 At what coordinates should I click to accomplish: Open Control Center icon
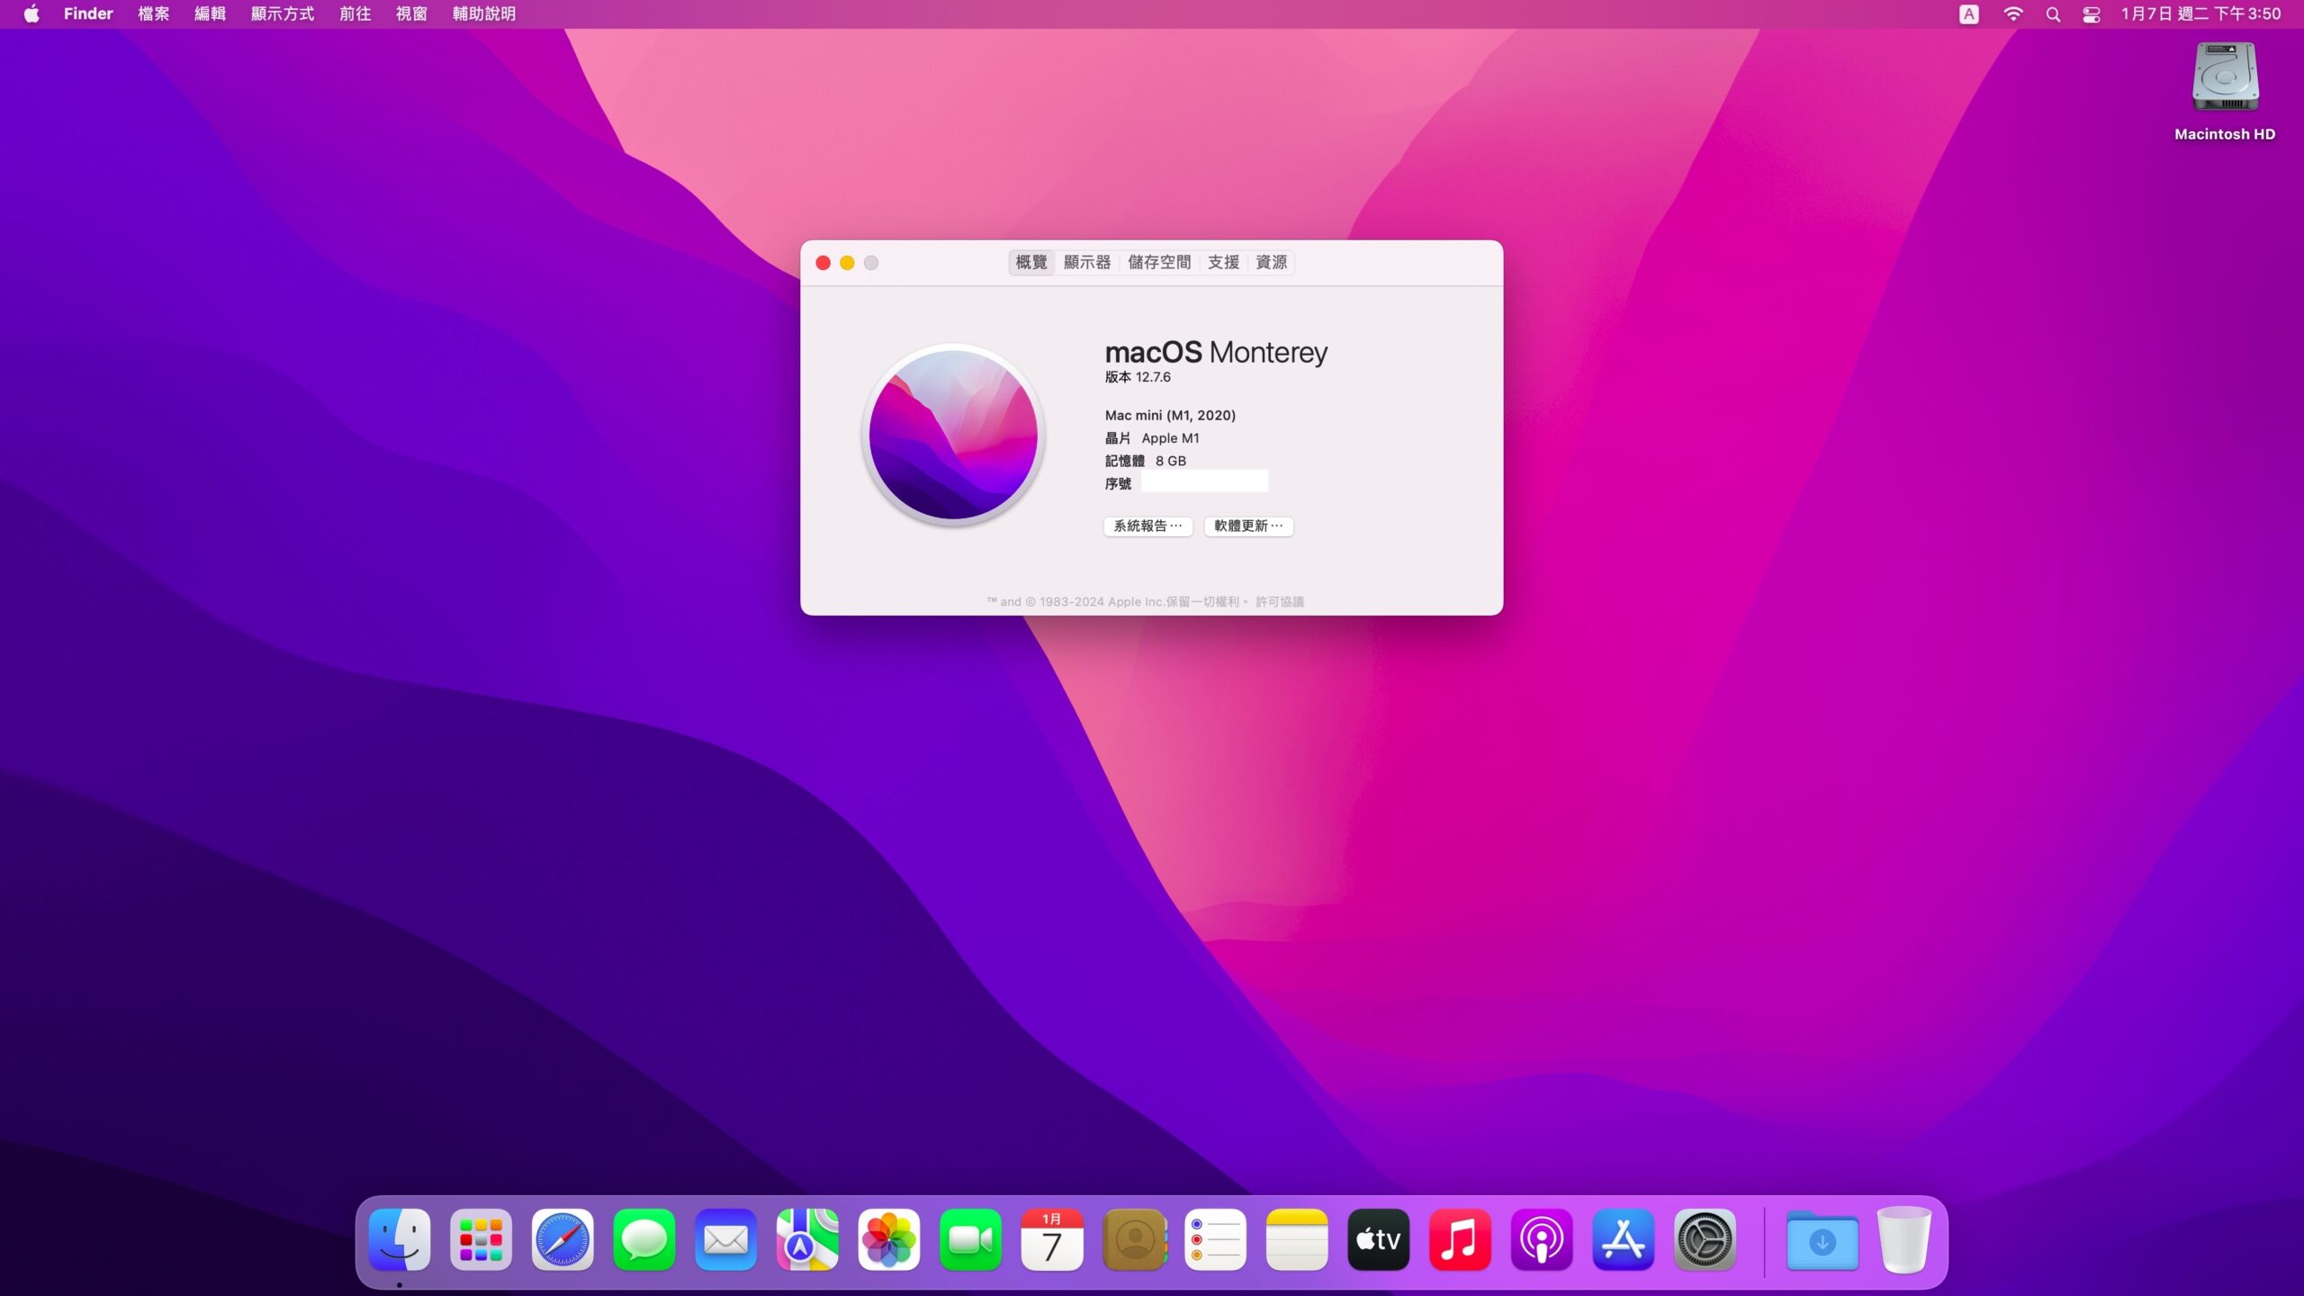(x=2092, y=13)
